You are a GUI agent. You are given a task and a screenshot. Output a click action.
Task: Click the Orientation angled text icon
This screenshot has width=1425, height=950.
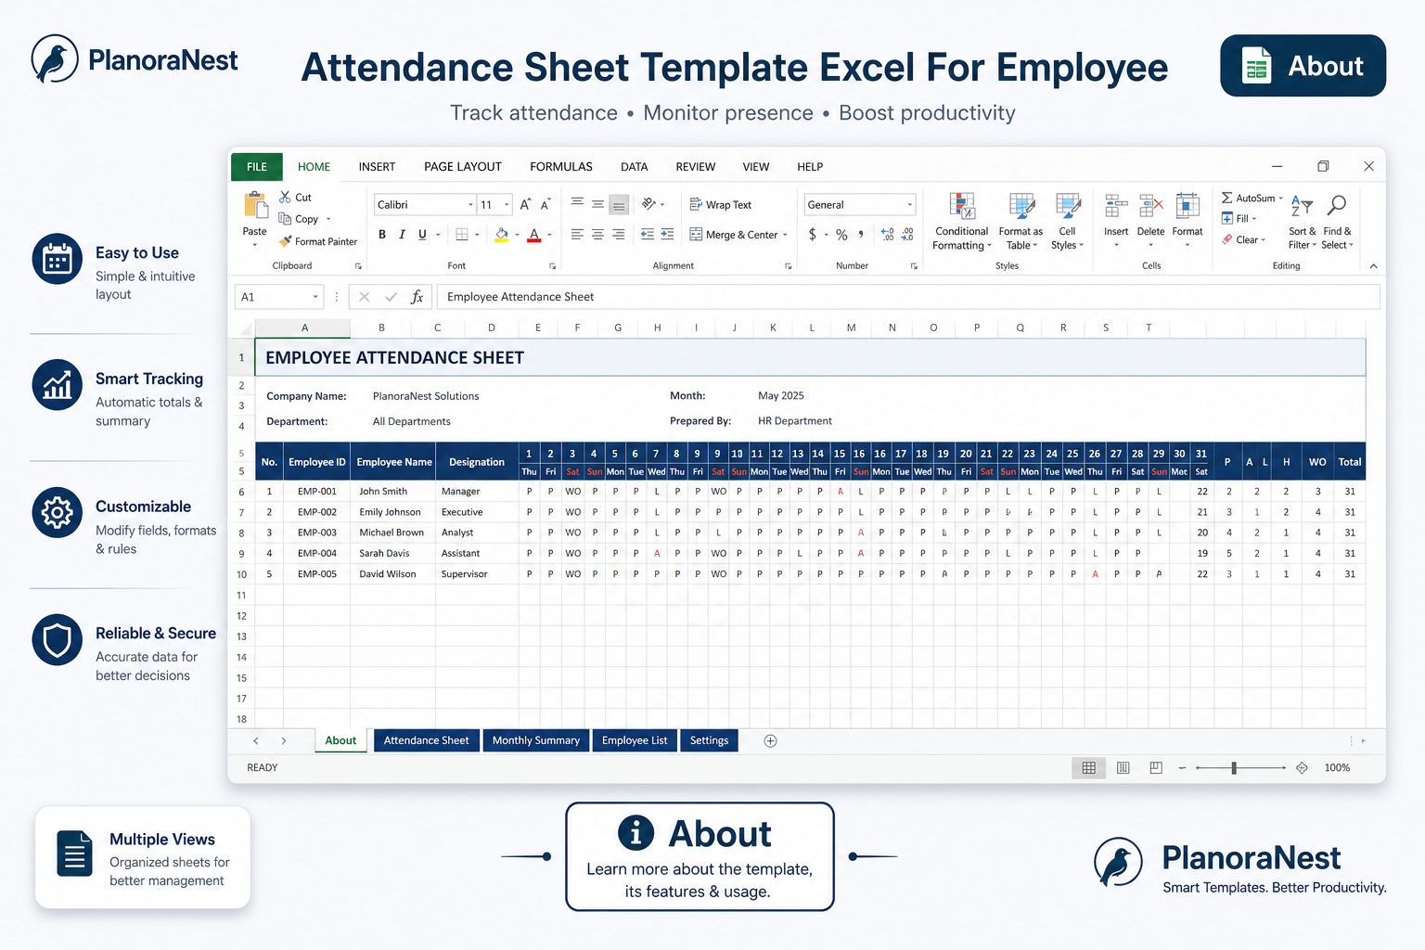(648, 203)
